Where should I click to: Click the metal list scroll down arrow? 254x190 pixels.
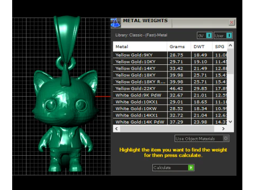pos(230,122)
